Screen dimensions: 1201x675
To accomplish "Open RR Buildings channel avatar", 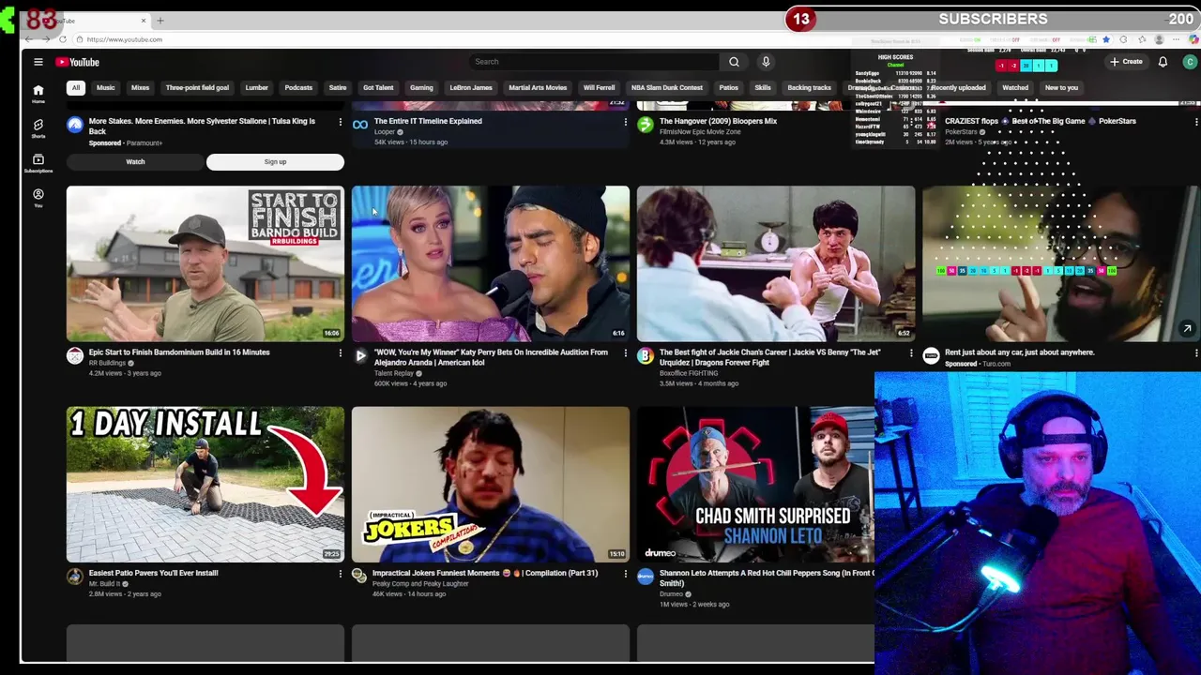I will pos(75,356).
